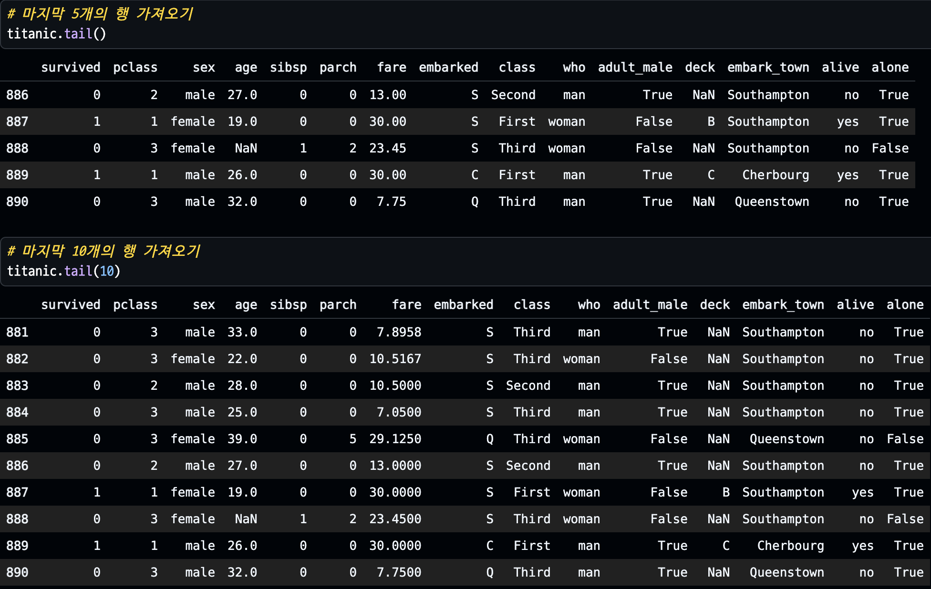Click the titanic.tail(10) code line
Image resolution: width=931 pixels, height=589 pixels.
63,271
